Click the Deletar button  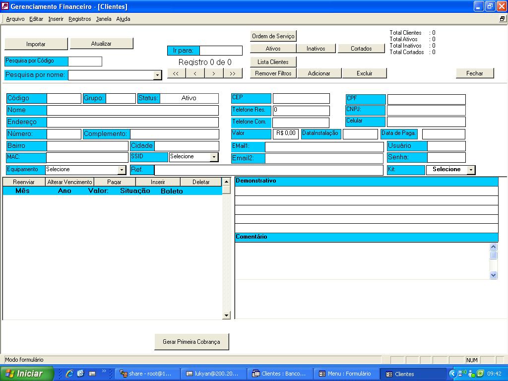[x=201, y=182]
